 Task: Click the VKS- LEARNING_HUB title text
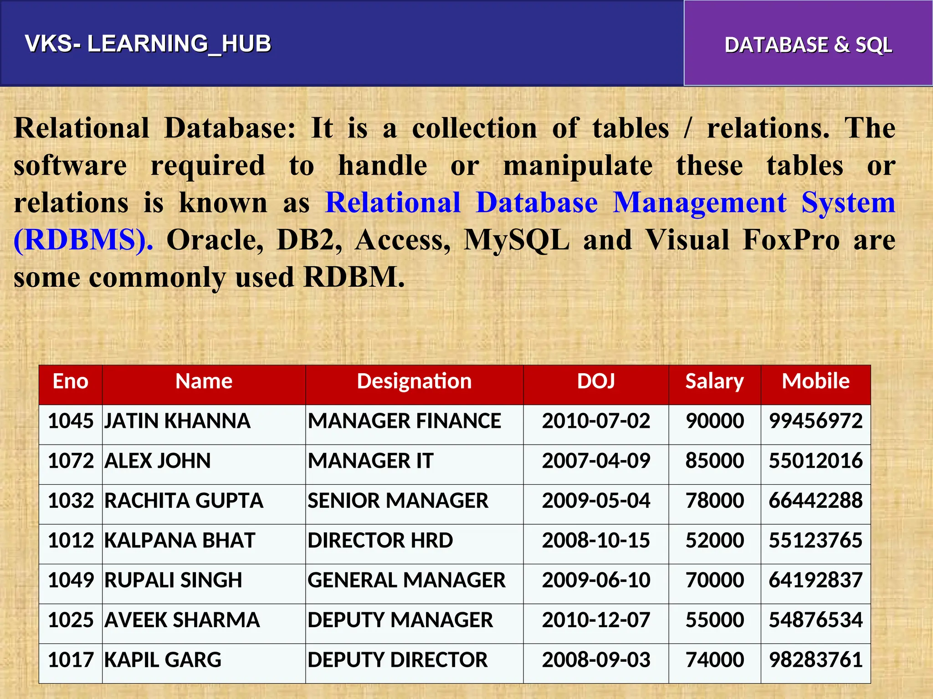148,44
